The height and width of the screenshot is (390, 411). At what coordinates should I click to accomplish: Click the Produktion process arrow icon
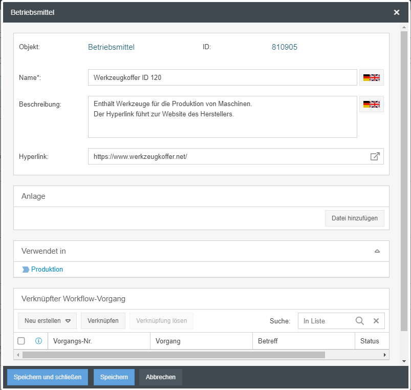pyautogui.click(x=26, y=270)
